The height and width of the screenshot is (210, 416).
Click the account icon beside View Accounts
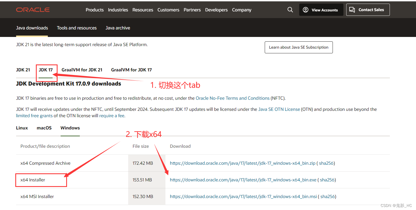click(305, 9)
